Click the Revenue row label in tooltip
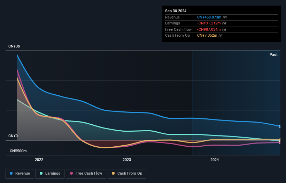The width and height of the screenshot is (286, 183). coord(172,17)
